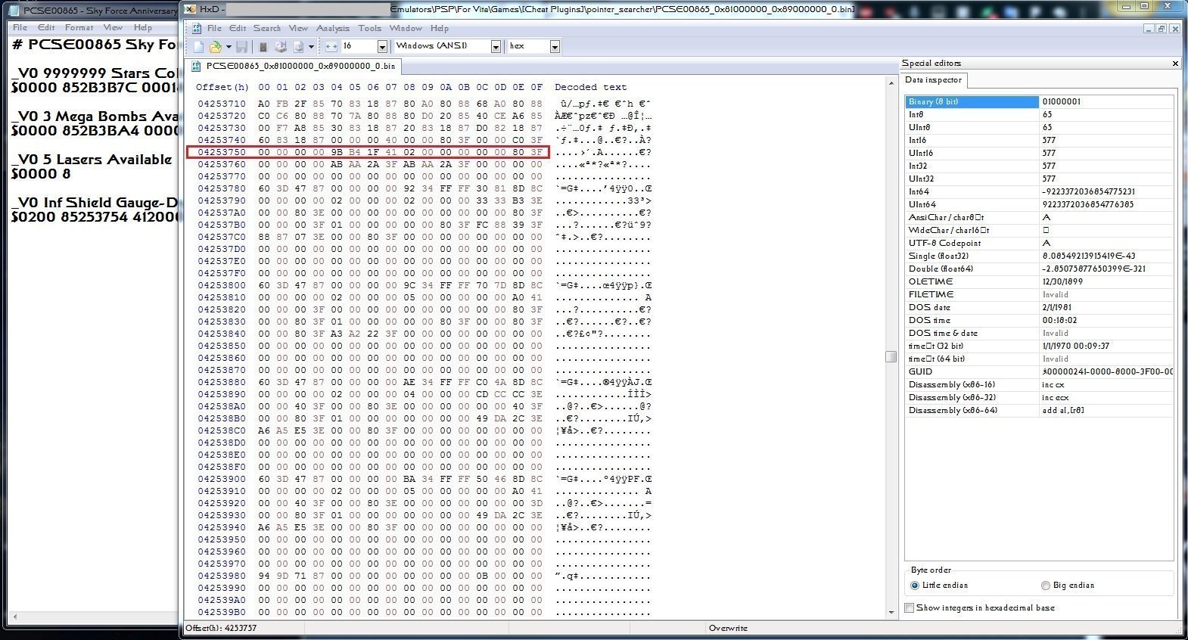Restore down the inner HxD document window
This screenshot has height=640, width=1188.
[1162, 29]
